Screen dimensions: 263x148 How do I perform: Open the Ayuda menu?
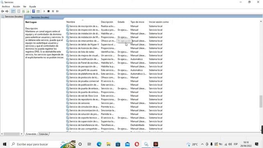tap(32, 7)
